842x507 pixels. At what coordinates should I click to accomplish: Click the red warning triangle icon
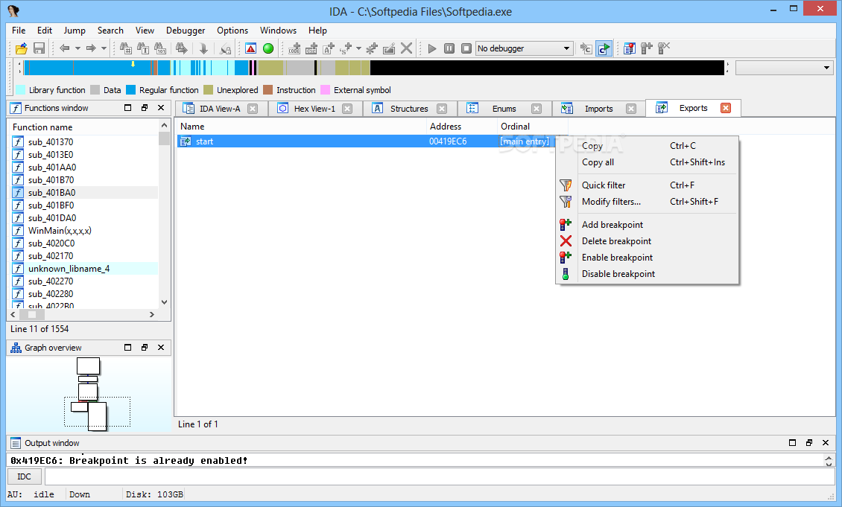click(x=251, y=49)
